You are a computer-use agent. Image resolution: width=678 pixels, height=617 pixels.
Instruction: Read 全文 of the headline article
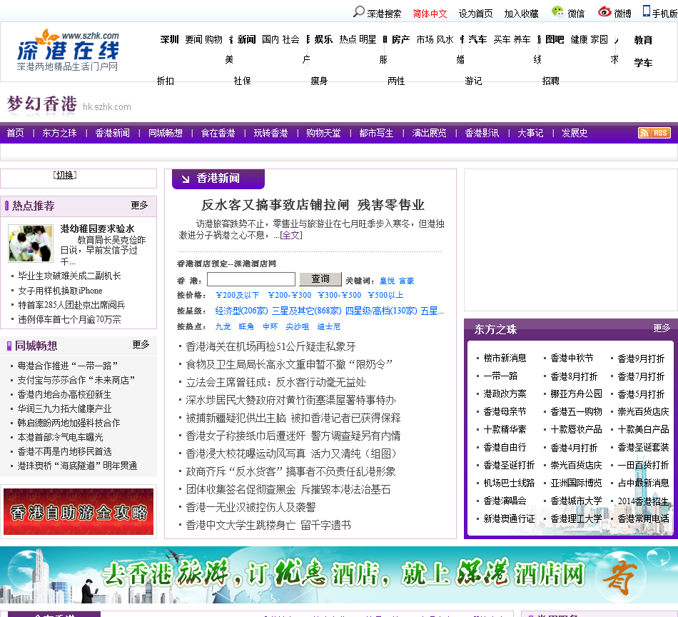(x=291, y=235)
